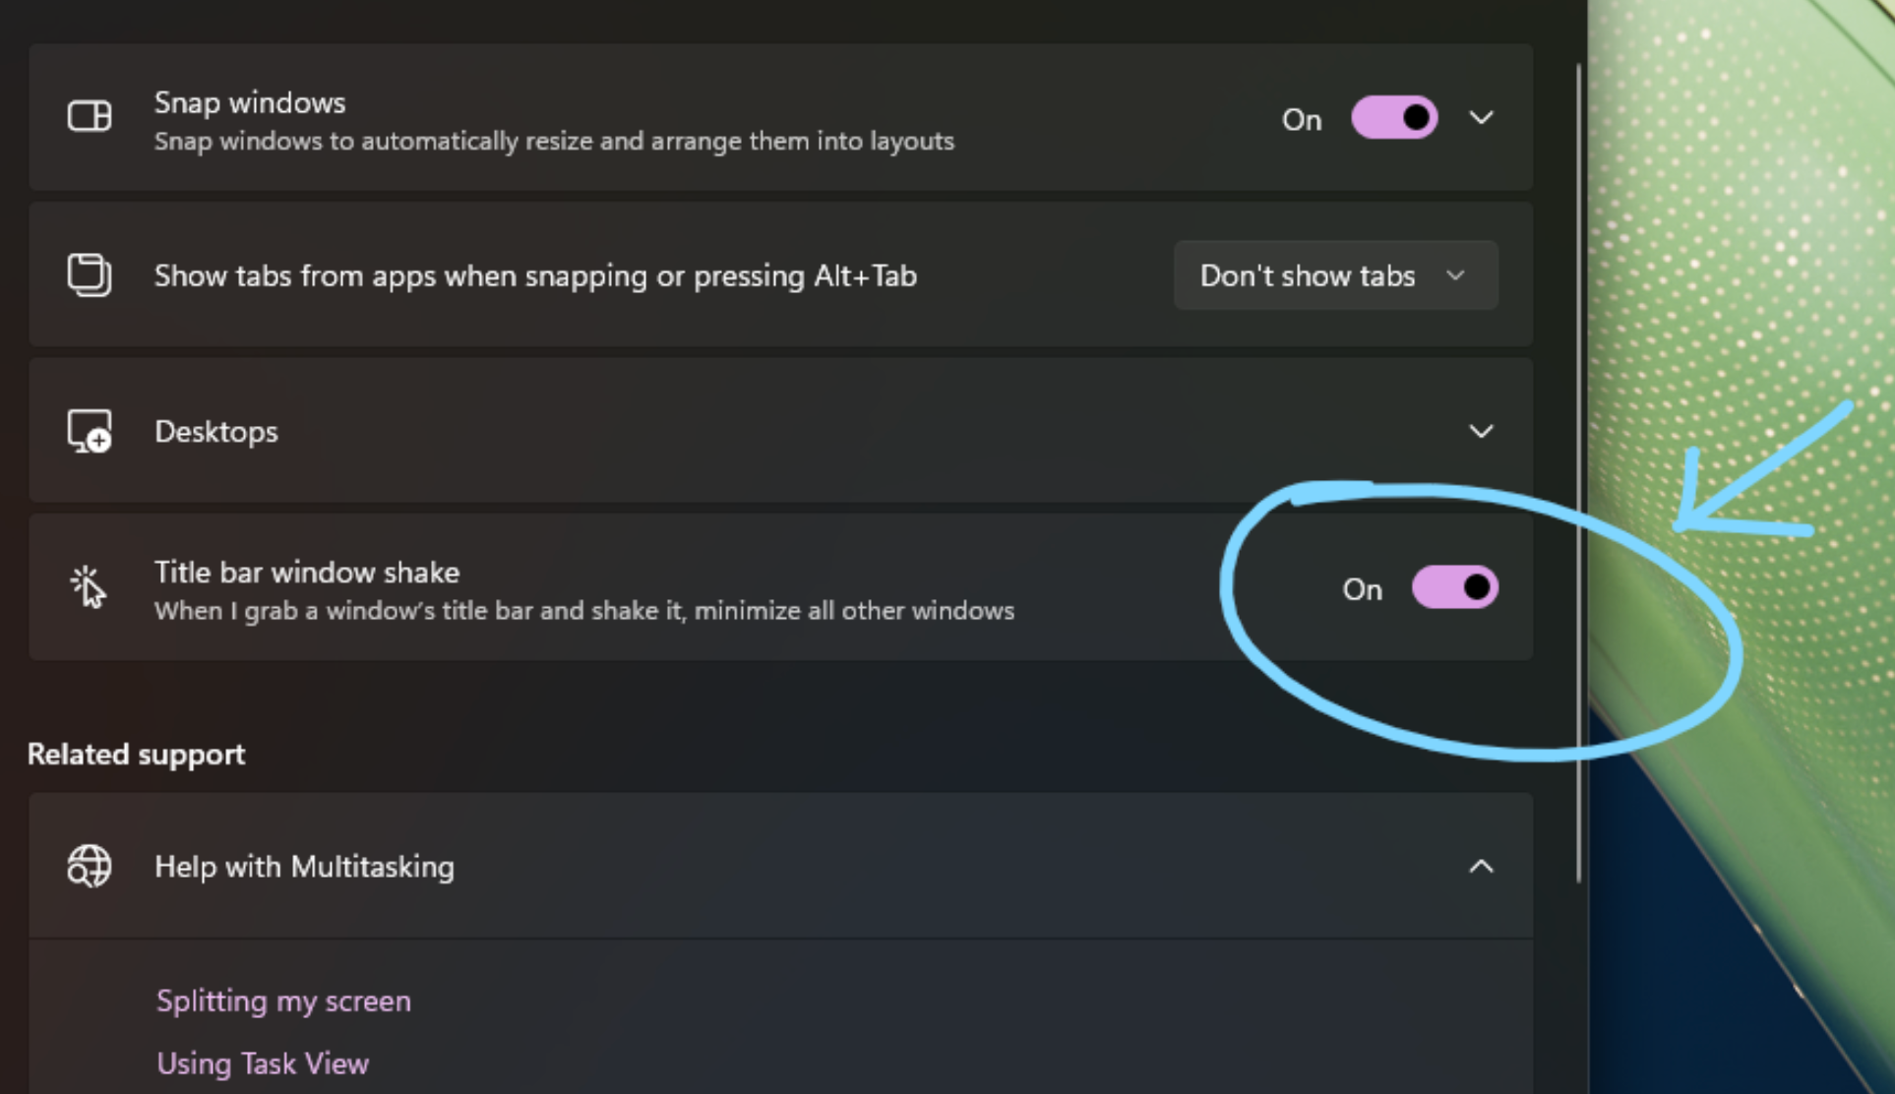Expand the Desktops section

coord(1482,431)
